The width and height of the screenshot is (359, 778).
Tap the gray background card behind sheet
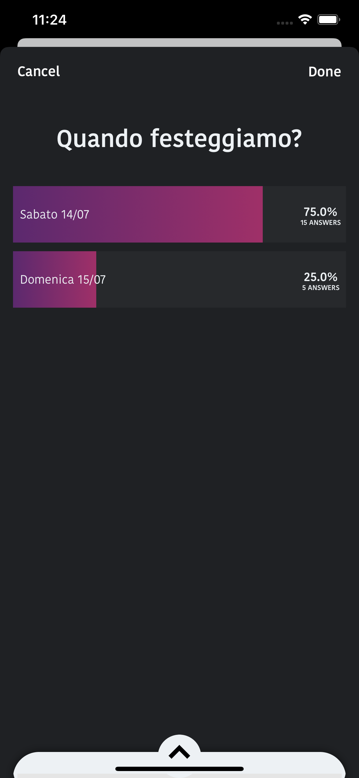179,42
